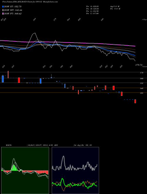Select the 'DOW MT: 142.44' legend text
The image size is (147, 194).
coord(13,10)
